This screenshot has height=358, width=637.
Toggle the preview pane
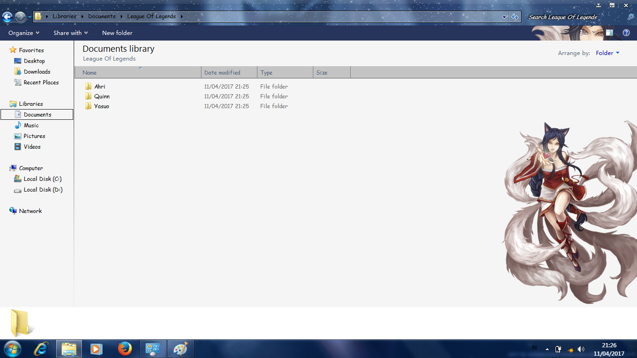coord(610,33)
